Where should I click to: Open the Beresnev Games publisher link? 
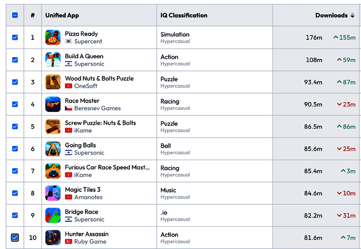[x=97, y=108]
